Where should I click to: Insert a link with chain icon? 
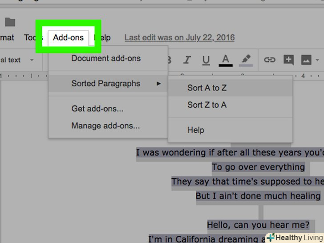[270, 60]
